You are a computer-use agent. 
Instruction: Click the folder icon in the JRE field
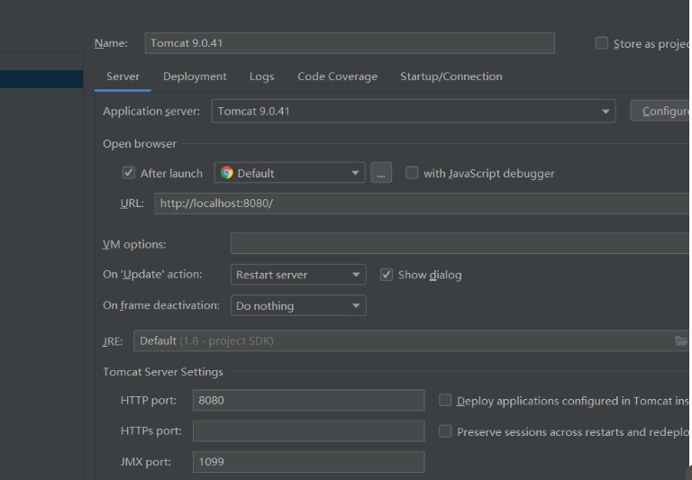(681, 340)
